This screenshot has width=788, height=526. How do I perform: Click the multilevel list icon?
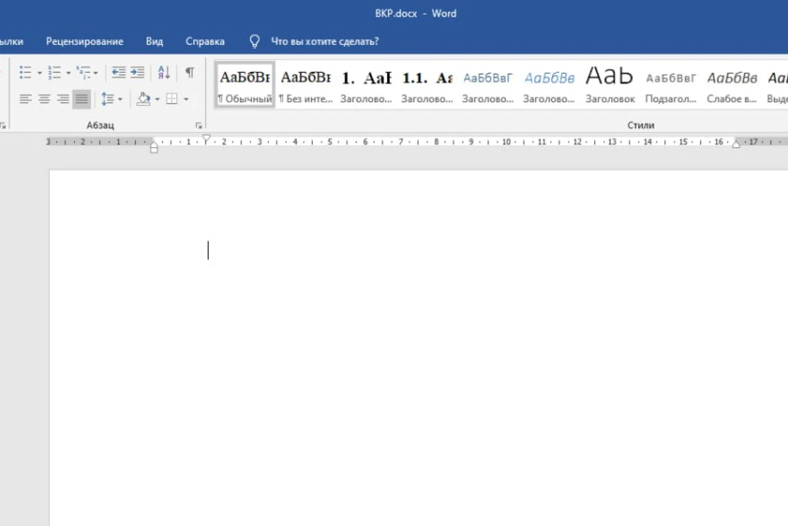[x=83, y=73]
